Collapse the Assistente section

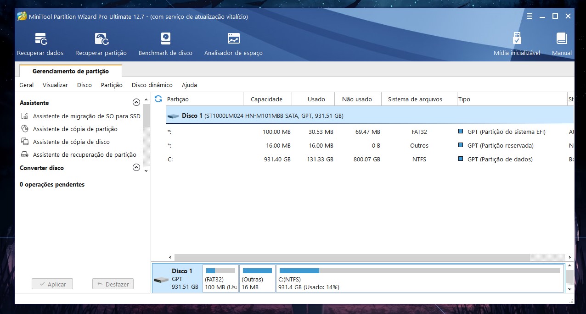(136, 103)
